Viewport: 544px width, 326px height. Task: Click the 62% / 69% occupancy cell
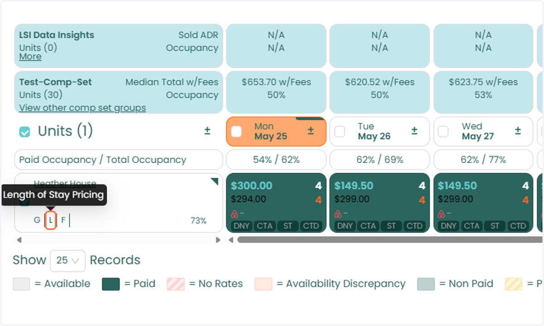tap(379, 160)
